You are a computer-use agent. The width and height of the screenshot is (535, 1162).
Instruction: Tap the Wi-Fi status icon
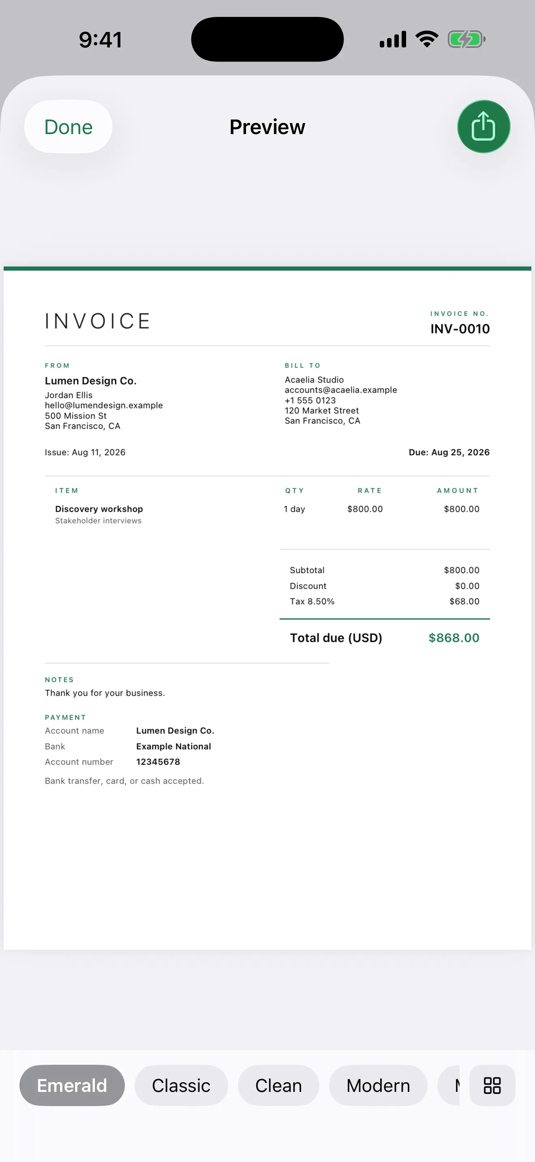(x=427, y=39)
